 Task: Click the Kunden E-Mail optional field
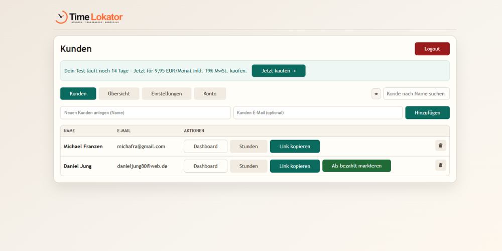pos(318,112)
